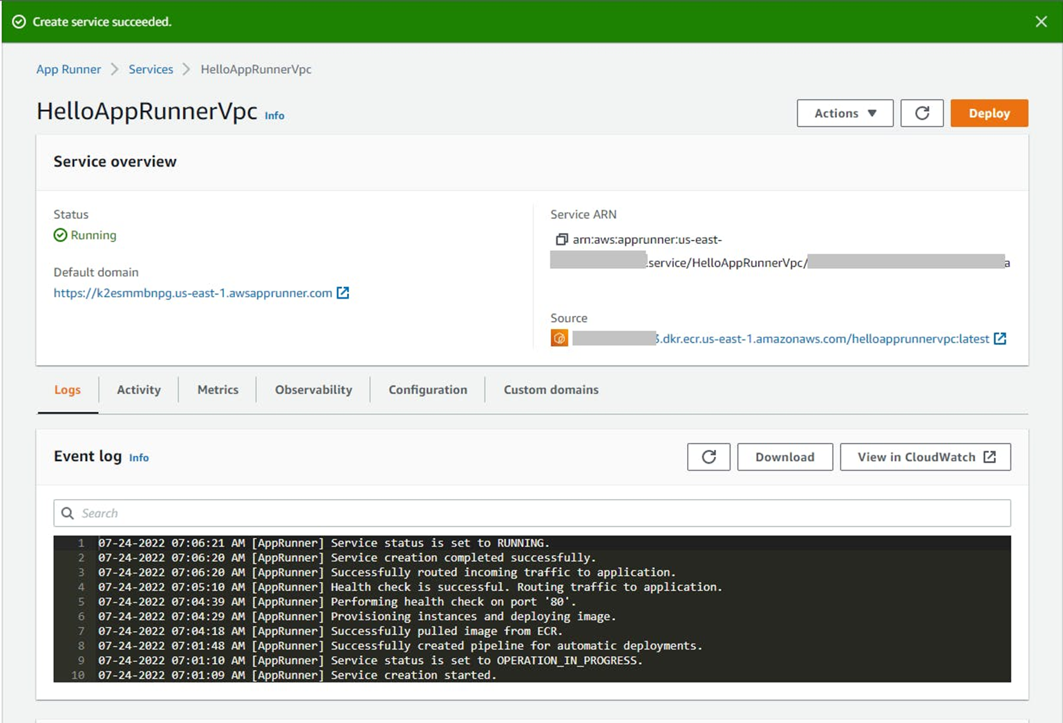1063x723 pixels.
Task: Go to the Services breadcrumb link
Action: point(151,69)
